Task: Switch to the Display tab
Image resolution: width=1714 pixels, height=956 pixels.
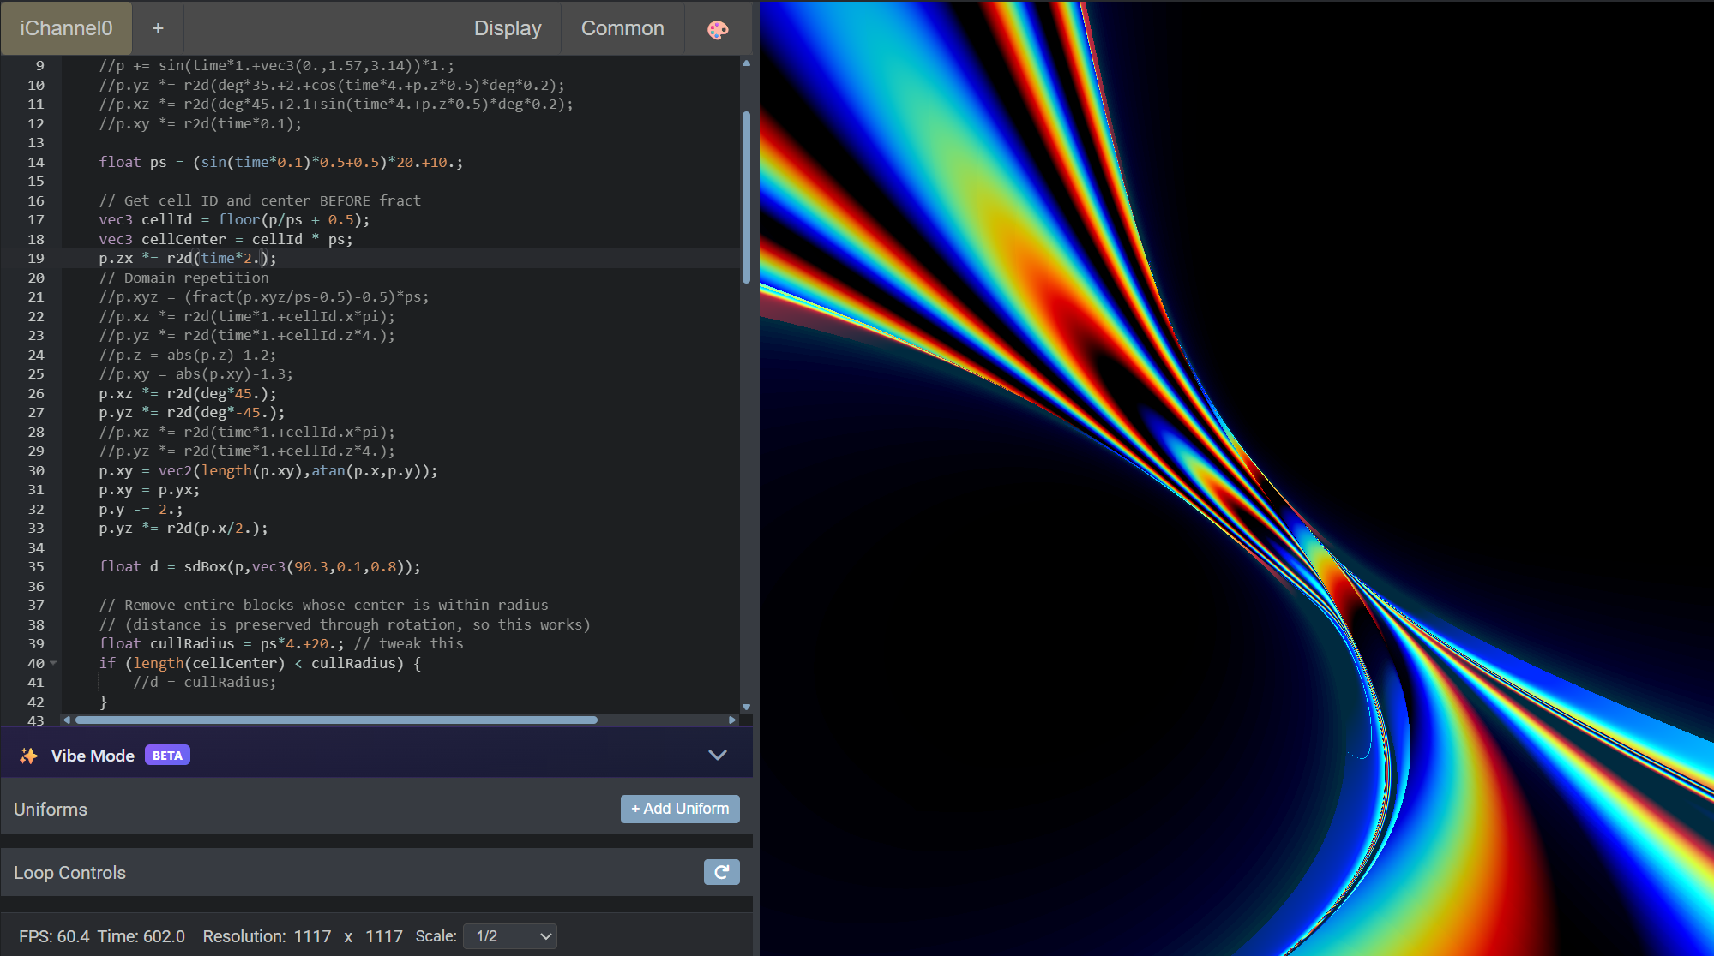Action: [x=508, y=27]
